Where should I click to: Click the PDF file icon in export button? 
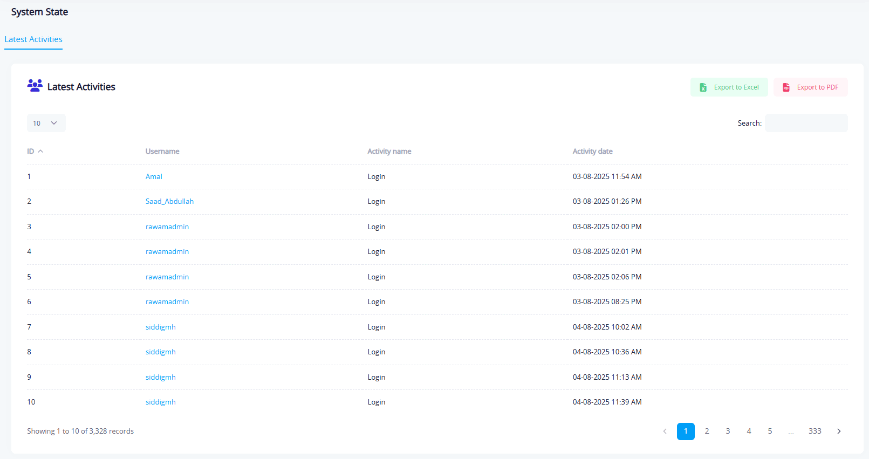tap(786, 87)
